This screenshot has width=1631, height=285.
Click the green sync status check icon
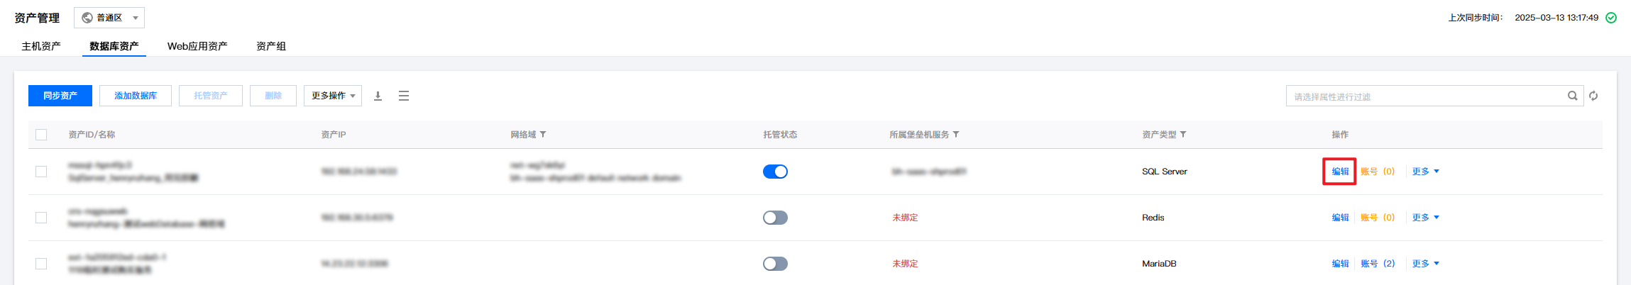1611,18
